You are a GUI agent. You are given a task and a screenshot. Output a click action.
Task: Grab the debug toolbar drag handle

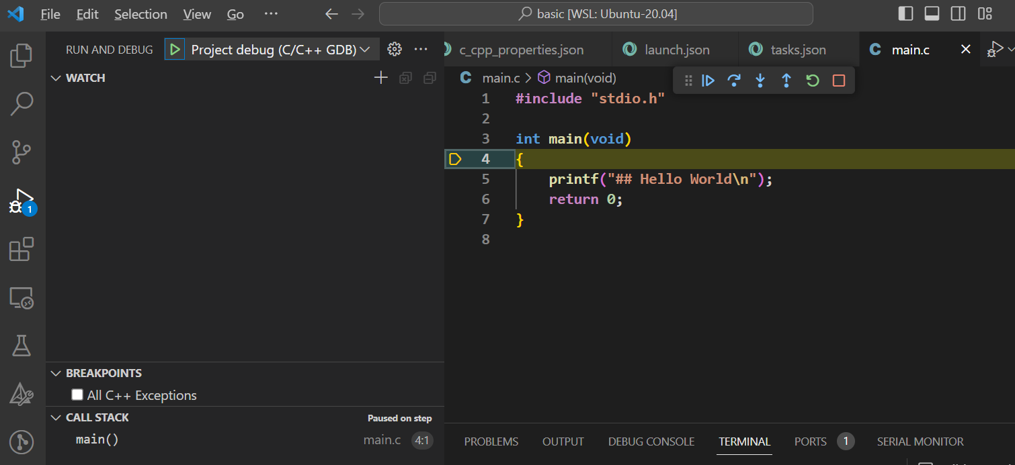(x=688, y=81)
